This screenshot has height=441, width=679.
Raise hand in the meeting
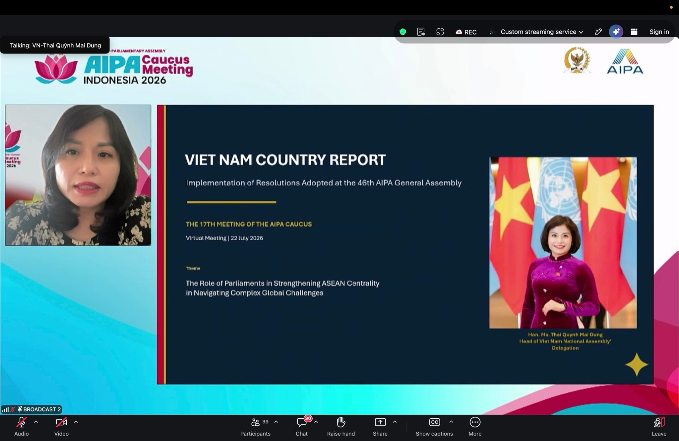point(341,427)
